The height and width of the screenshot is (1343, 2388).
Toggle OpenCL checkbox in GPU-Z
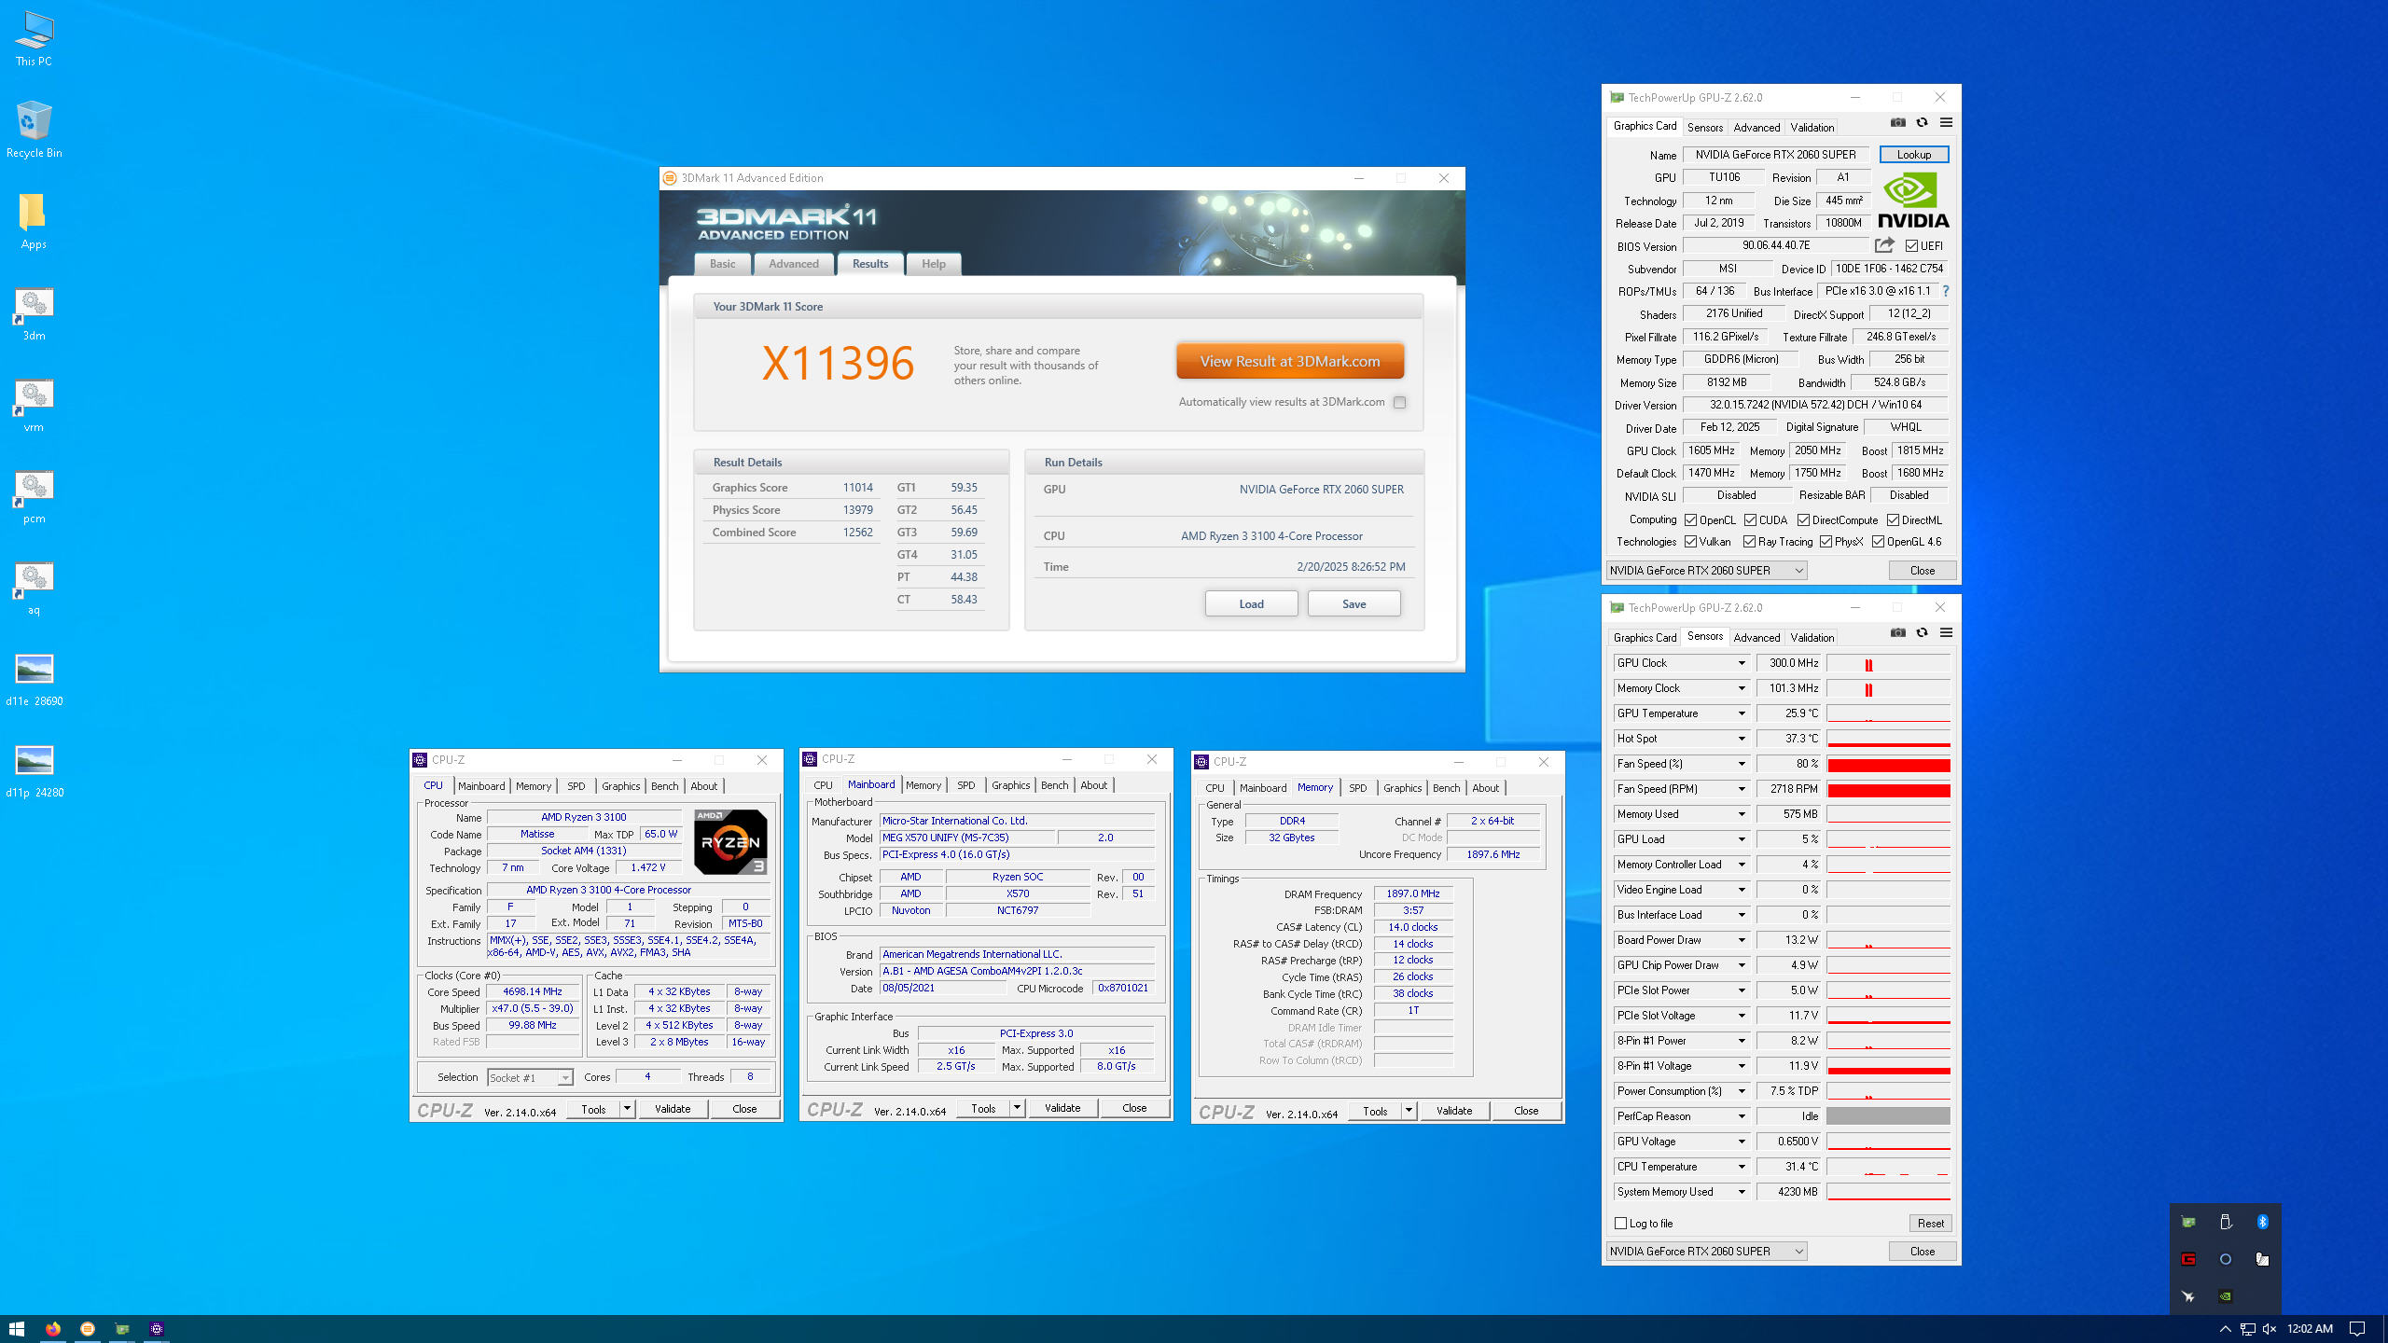click(x=1690, y=520)
